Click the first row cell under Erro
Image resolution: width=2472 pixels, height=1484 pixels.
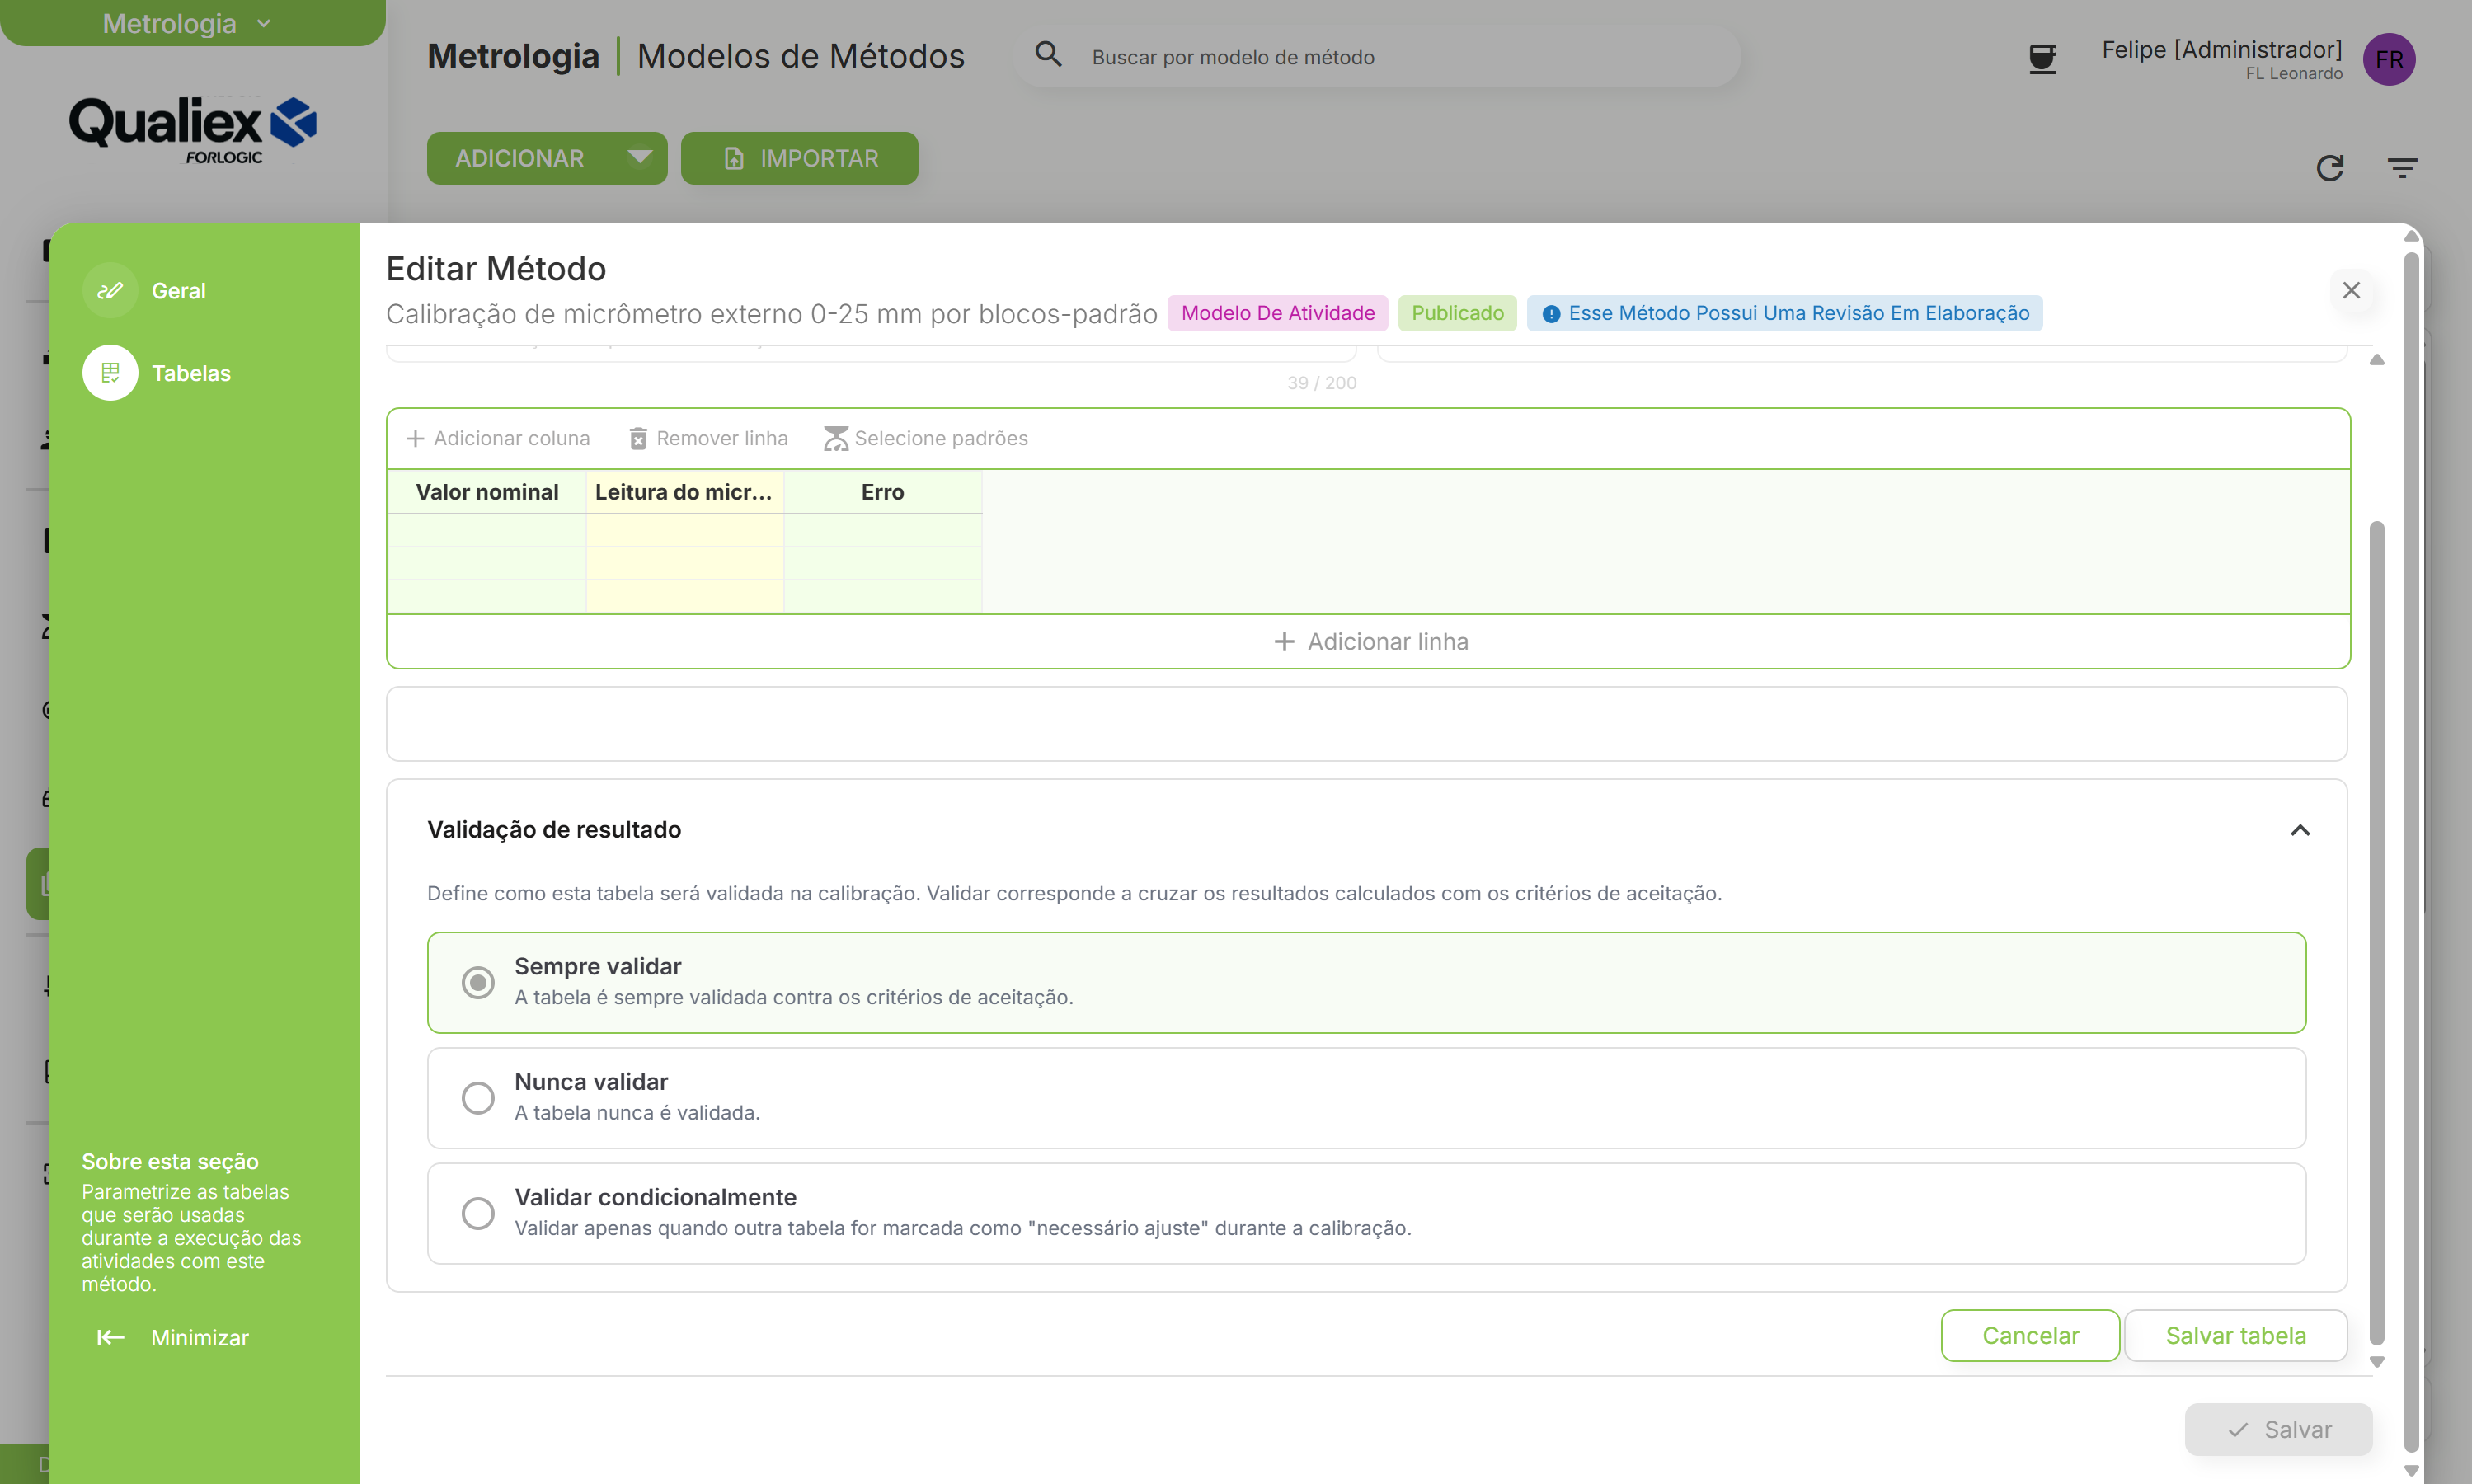point(883,530)
